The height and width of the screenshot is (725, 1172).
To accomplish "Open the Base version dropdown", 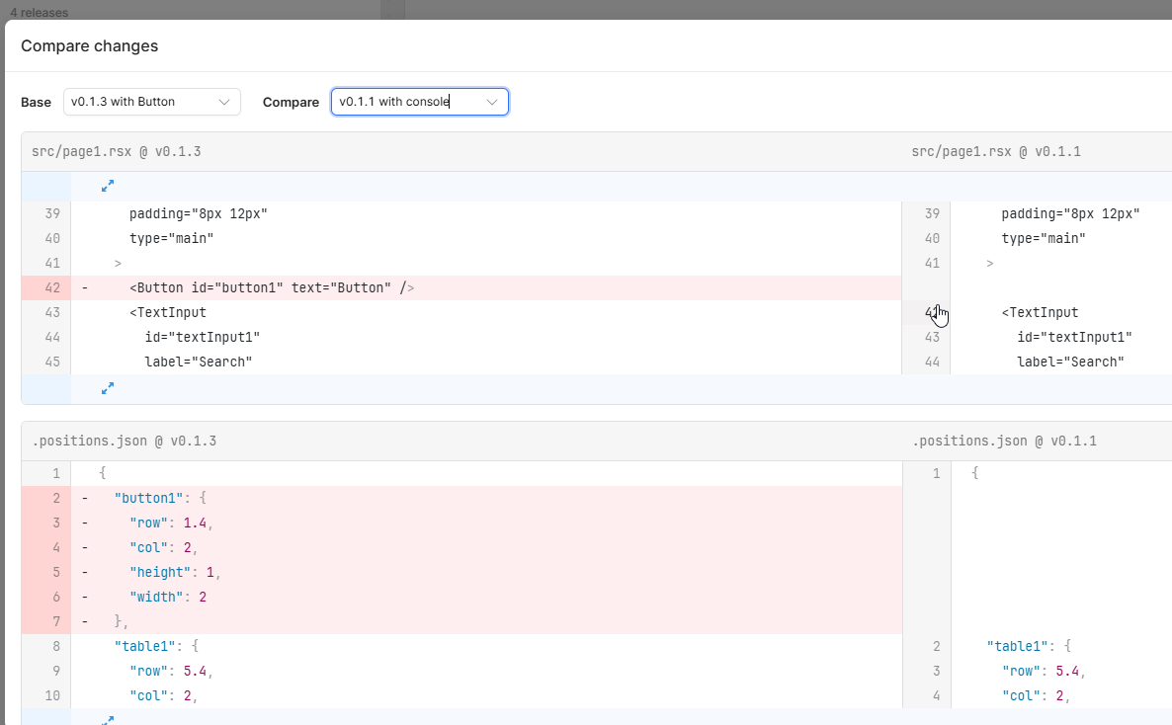I will [152, 102].
